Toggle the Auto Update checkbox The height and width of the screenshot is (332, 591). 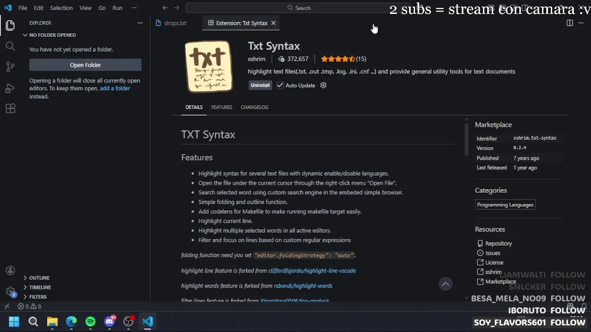(x=280, y=85)
